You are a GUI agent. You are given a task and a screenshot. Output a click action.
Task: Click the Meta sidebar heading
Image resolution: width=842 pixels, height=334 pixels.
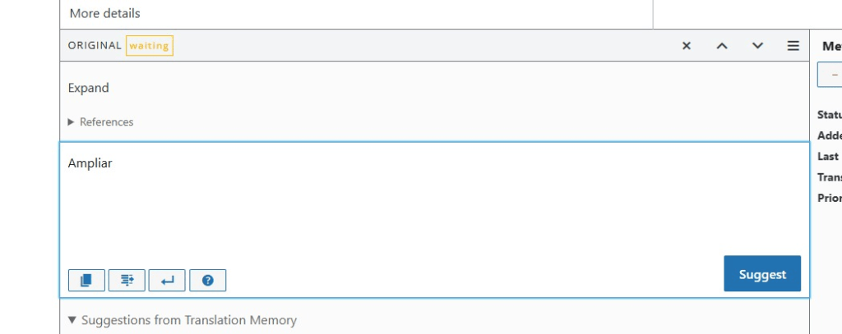(830, 47)
